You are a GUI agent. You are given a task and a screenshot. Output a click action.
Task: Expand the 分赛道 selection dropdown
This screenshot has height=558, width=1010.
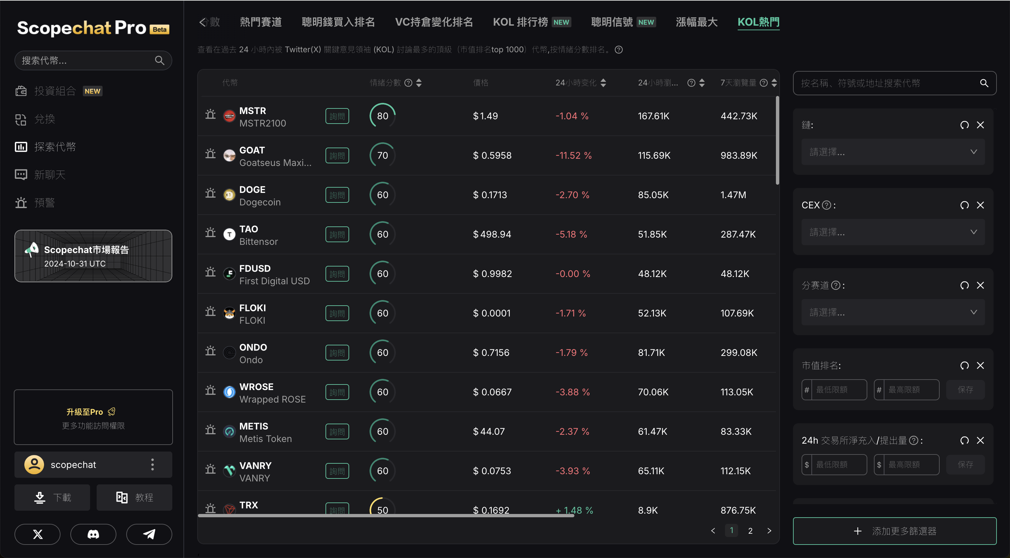(x=893, y=312)
